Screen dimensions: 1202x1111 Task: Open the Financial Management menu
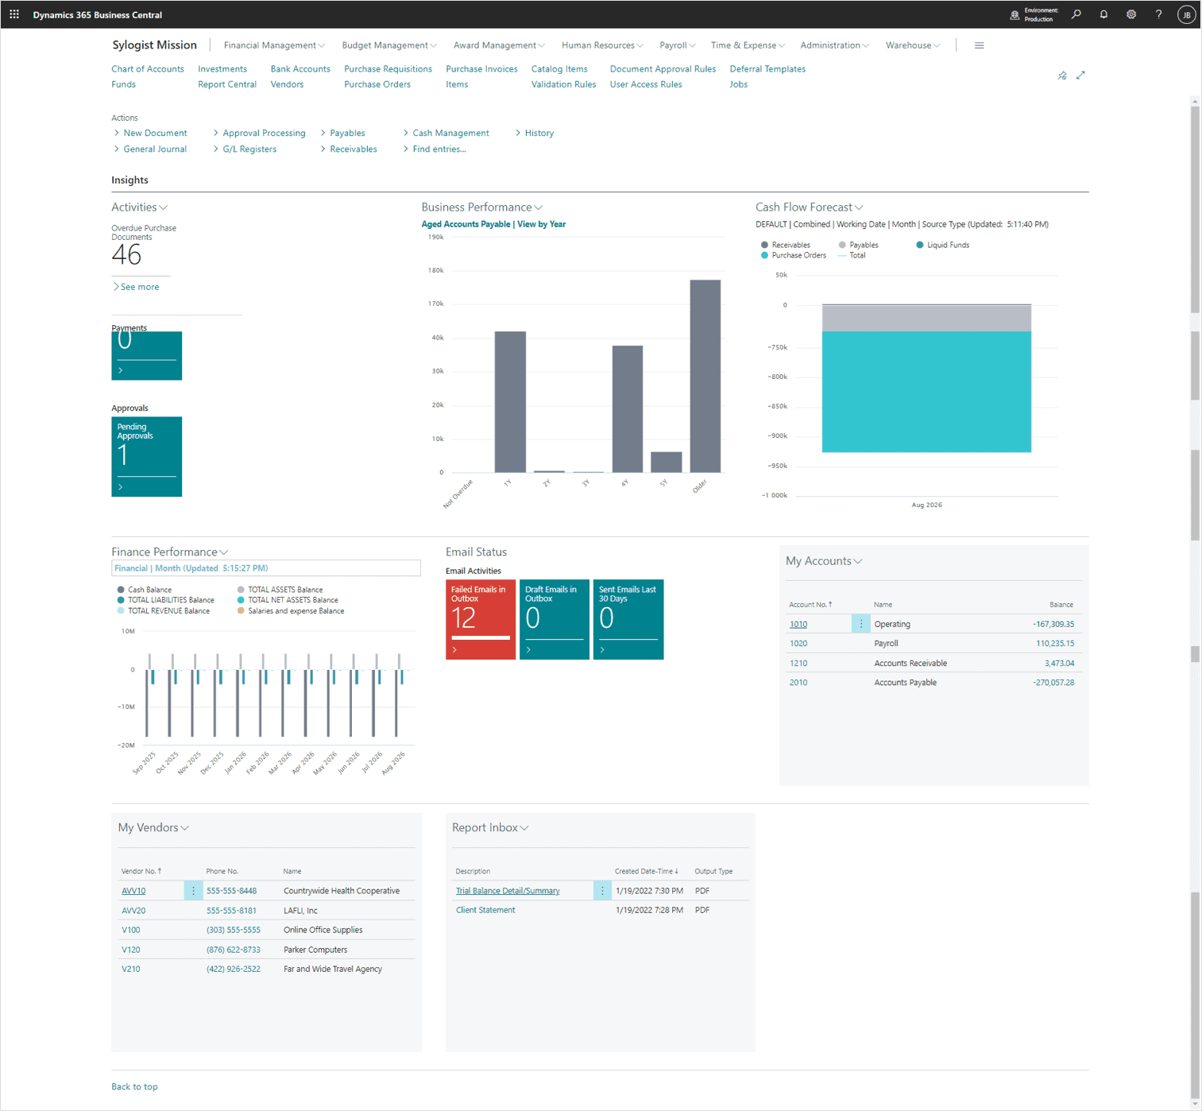coord(274,45)
